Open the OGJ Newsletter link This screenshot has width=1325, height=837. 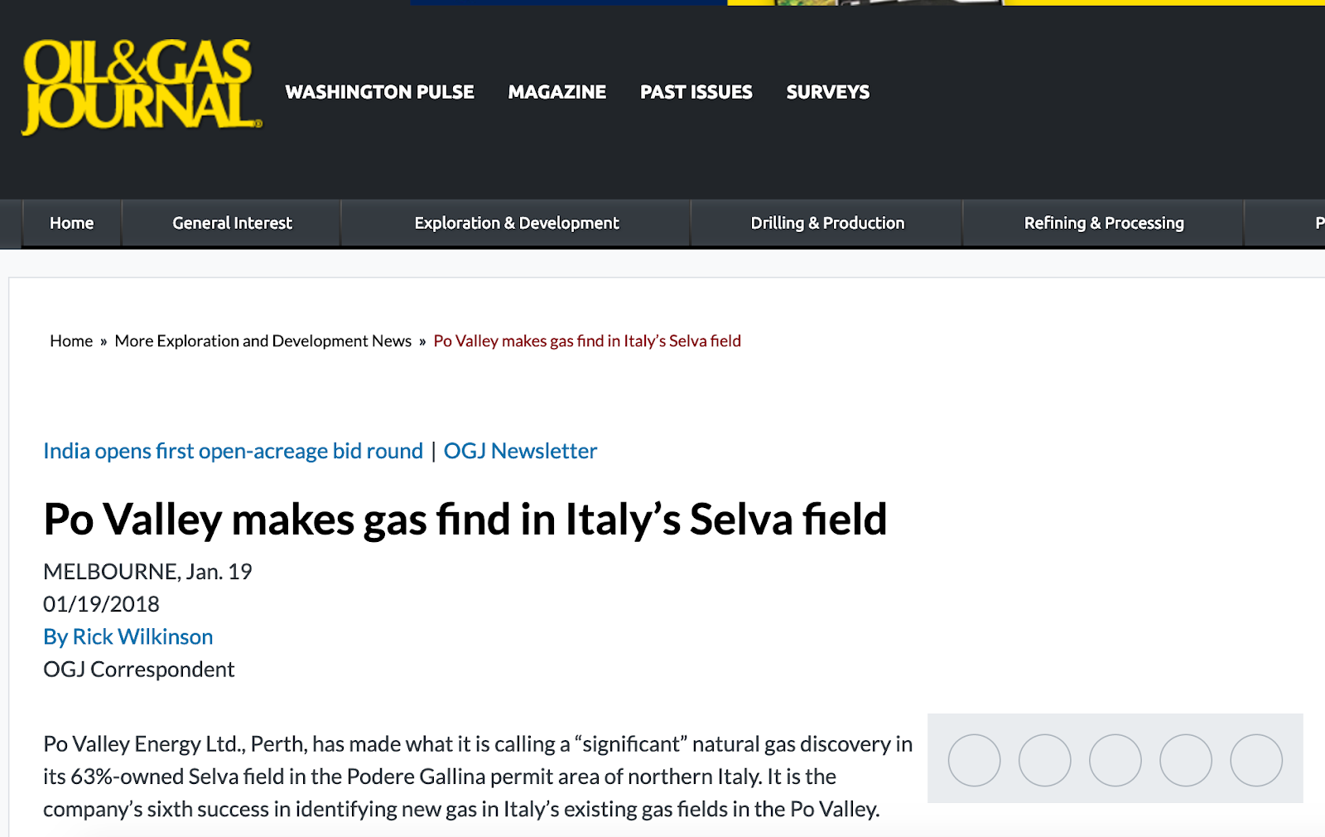(x=520, y=451)
